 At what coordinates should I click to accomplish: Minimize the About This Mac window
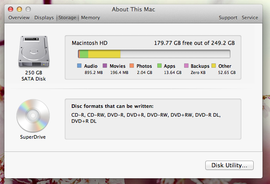(x=19, y=9)
